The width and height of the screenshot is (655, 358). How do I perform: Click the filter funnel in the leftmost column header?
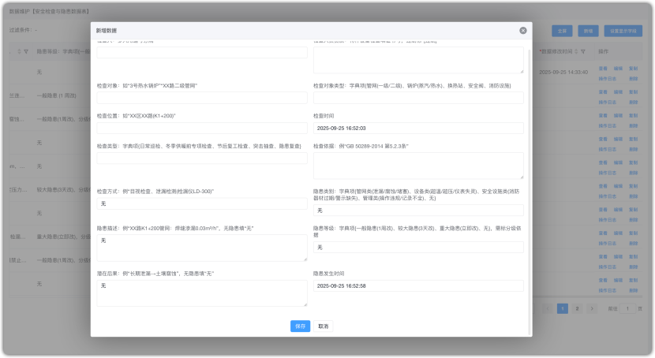point(26,51)
